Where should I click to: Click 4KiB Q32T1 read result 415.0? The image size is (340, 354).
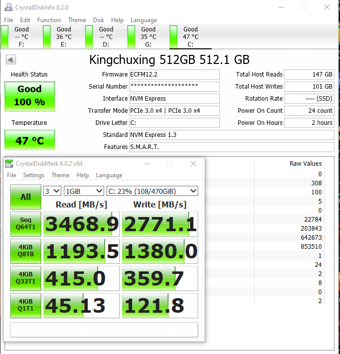[81, 278]
